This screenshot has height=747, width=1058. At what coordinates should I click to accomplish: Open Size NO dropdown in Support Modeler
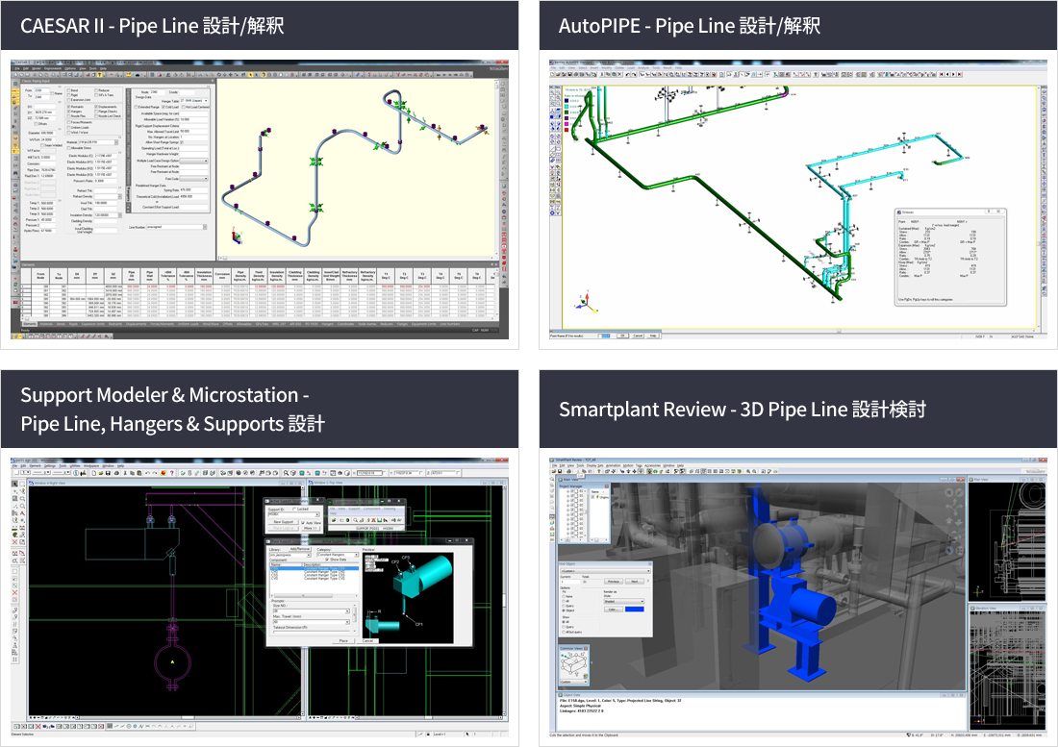click(x=312, y=610)
